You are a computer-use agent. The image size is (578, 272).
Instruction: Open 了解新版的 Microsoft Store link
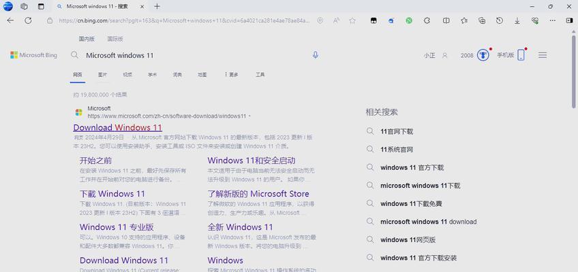click(x=258, y=194)
